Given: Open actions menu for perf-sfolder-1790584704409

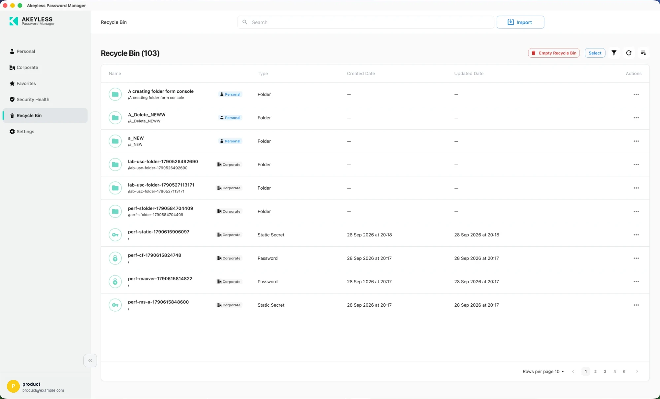Looking at the screenshot, I should click(636, 211).
